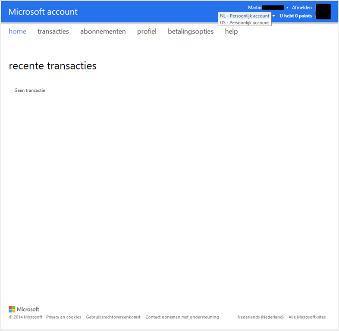339x331 pixels.
Task: Open Privacy en cookies link
Action: 63,317
